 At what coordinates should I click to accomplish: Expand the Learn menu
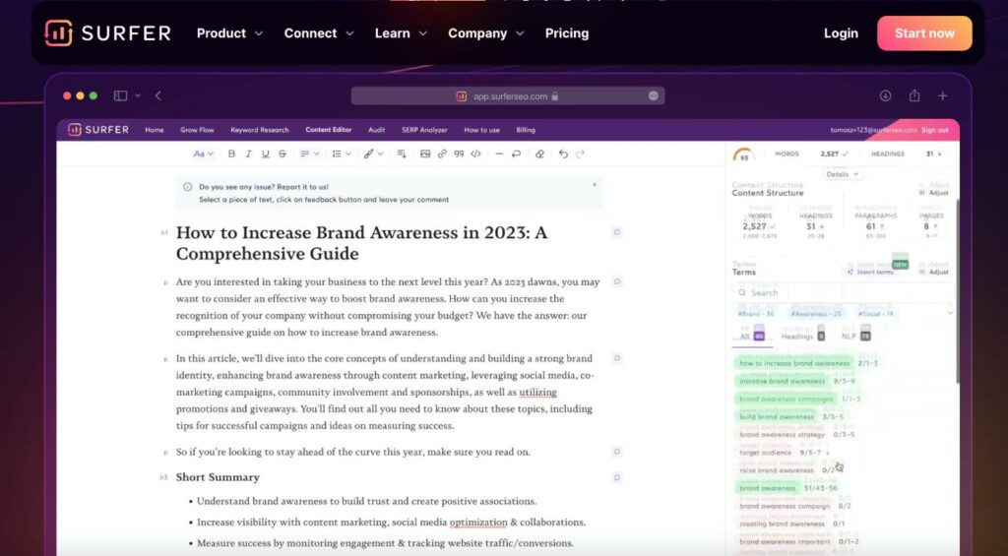click(401, 33)
